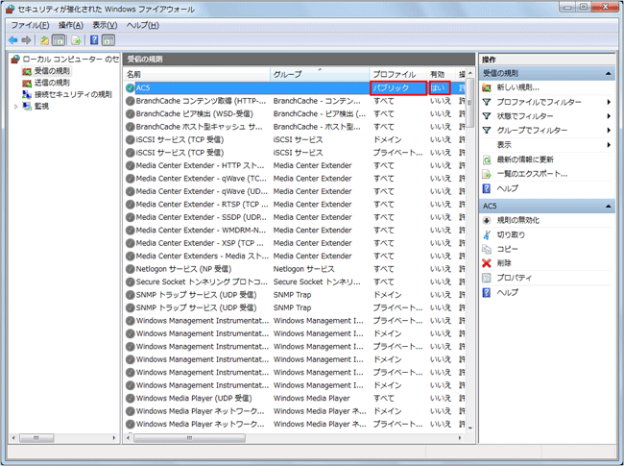Select 送信の規則 in the tree
Screen dimensions: 624x466
point(52,83)
